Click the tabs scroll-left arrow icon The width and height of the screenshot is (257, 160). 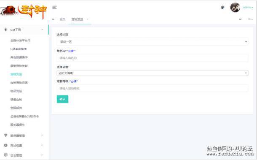(x=53, y=19)
